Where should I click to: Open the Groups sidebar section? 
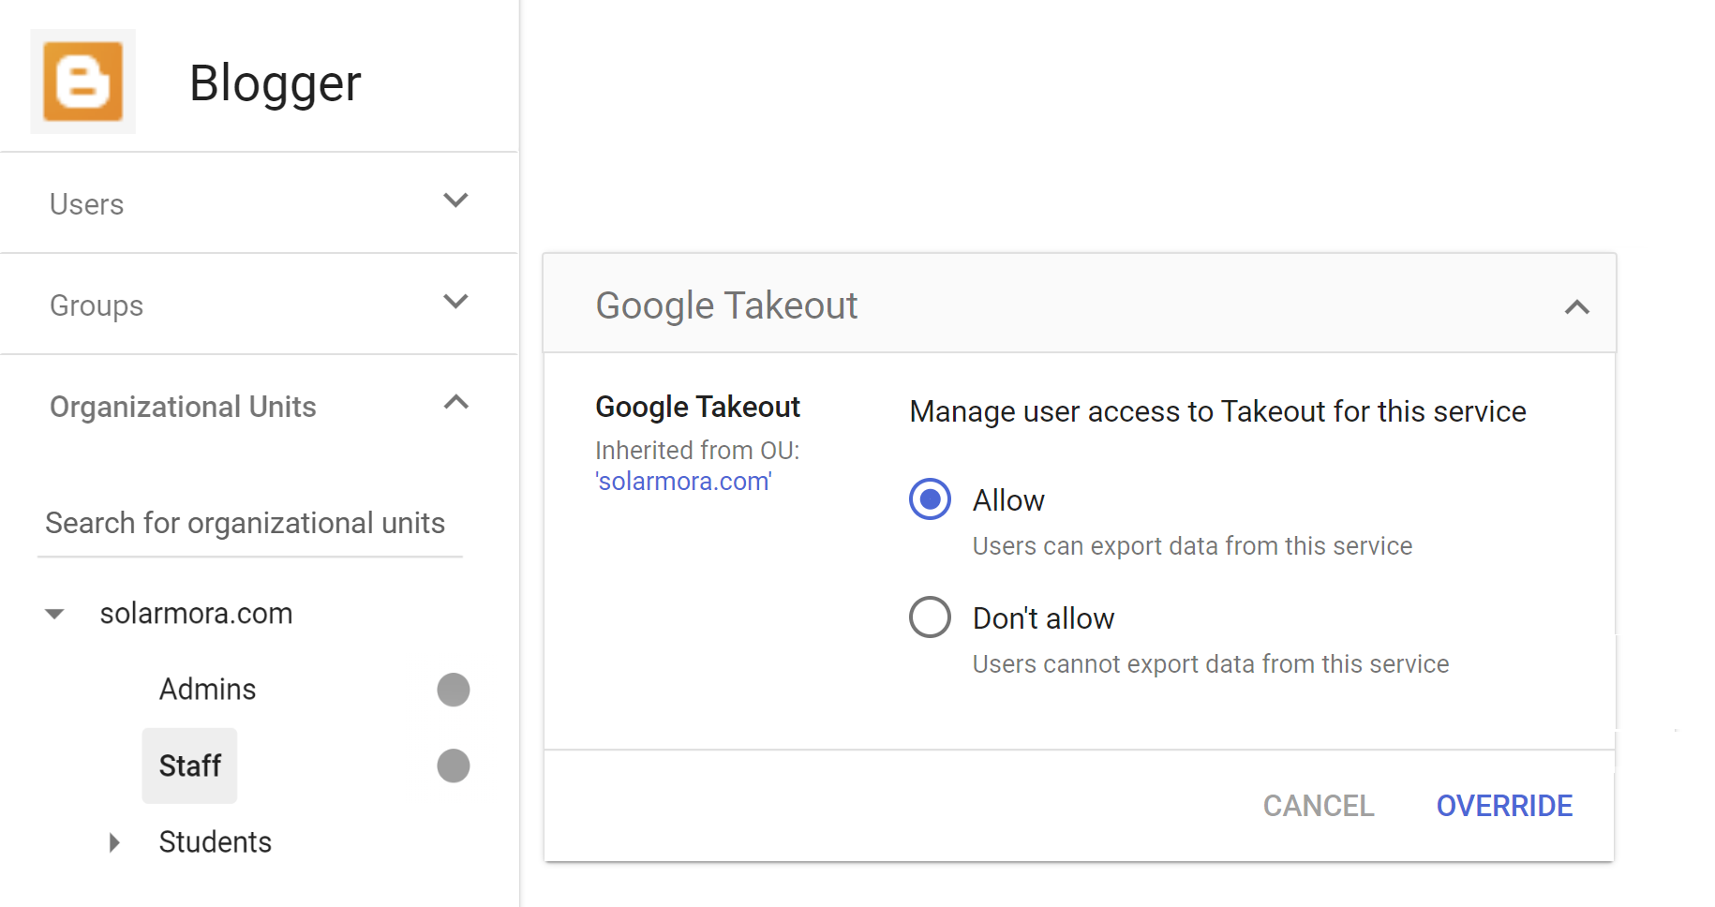(97, 305)
